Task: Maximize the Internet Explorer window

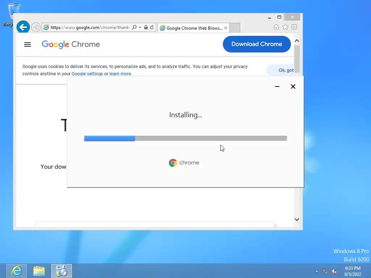Action: click(x=279, y=17)
